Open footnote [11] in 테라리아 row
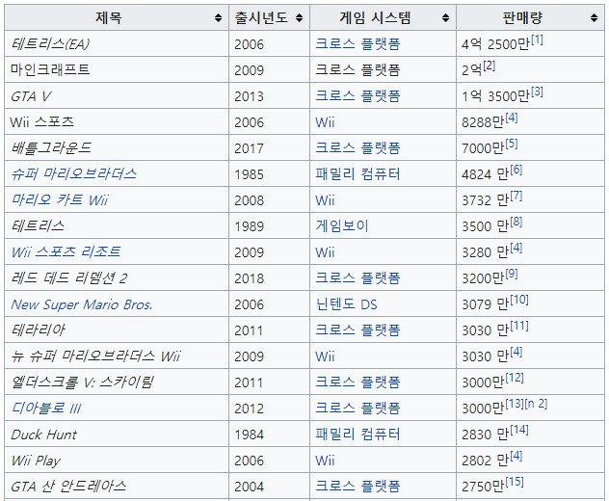 point(519,326)
